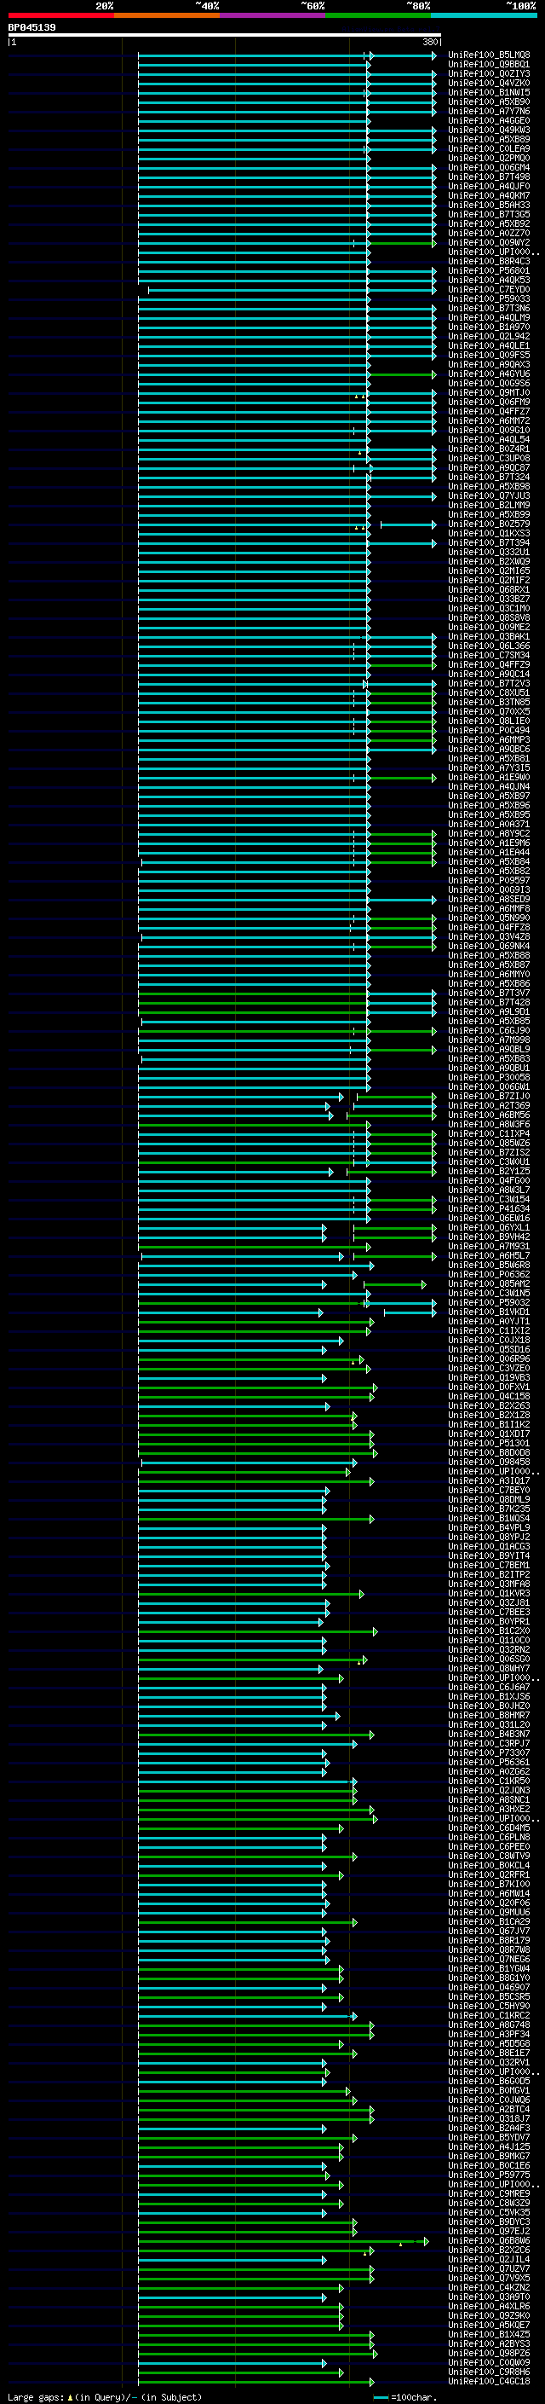Select hit label UniRef100_P51301
The width and height of the screenshot is (545, 2404).
489,1443
